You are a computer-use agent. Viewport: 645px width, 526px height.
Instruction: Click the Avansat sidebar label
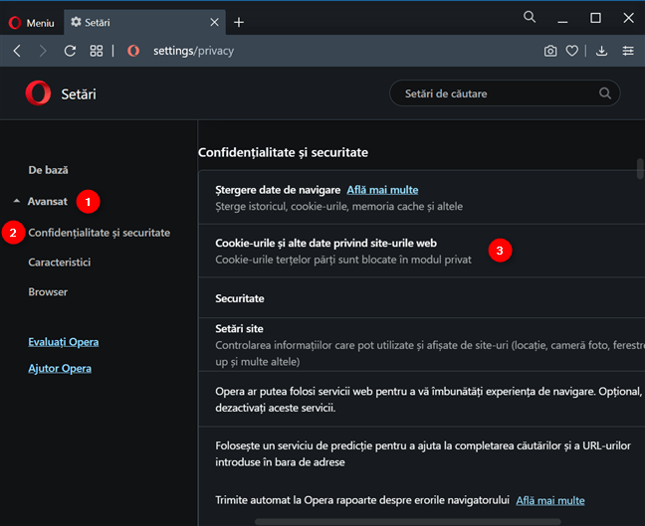(48, 202)
